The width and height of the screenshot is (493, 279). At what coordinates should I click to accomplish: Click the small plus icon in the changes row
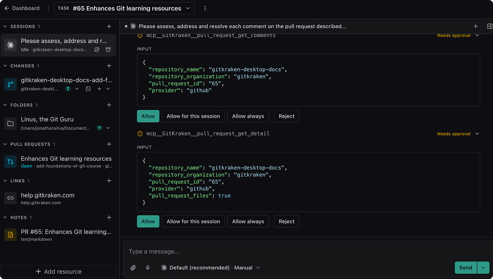99,89
